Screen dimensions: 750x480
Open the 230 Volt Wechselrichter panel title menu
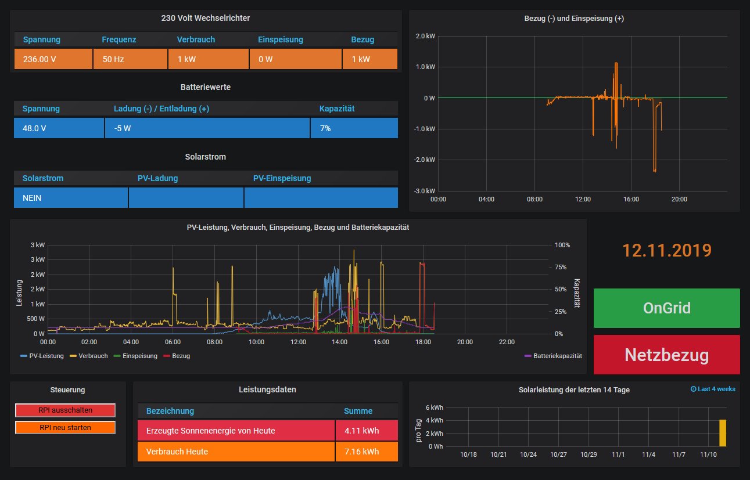(x=206, y=18)
